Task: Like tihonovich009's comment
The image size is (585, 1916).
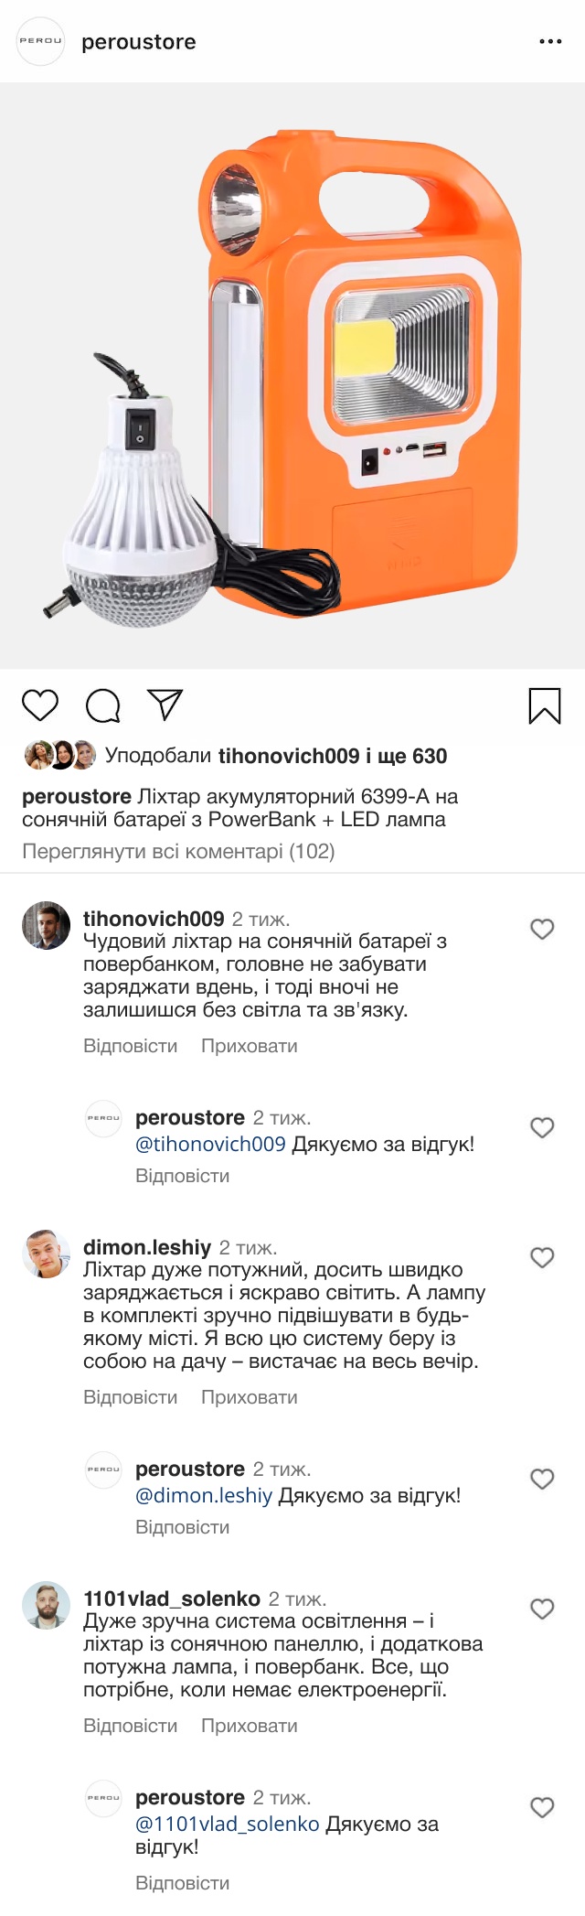Action: pyautogui.click(x=542, y=930)
